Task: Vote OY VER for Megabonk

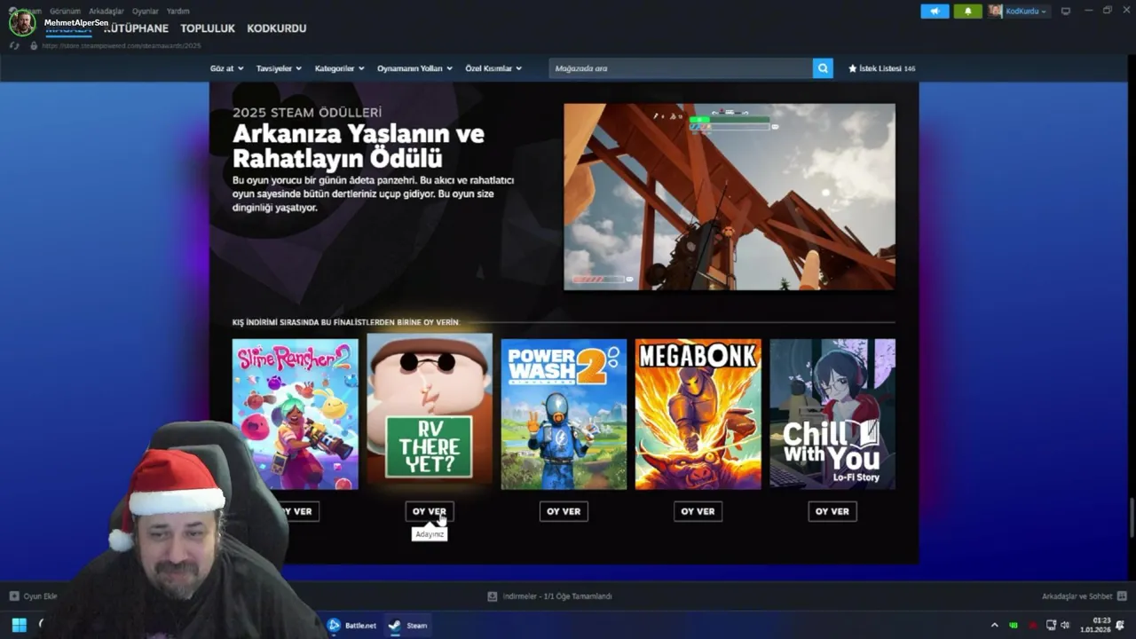Action: (x=698, y=511)
